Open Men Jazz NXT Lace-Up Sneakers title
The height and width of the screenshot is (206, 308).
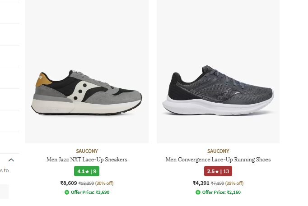[87, 160]
